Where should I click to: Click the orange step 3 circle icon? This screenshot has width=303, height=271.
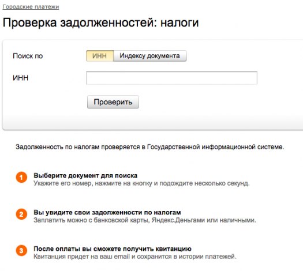[x=21, y=251]
